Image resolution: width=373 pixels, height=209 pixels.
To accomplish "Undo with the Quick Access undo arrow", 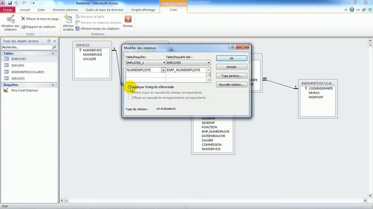I will click(16, 3).
